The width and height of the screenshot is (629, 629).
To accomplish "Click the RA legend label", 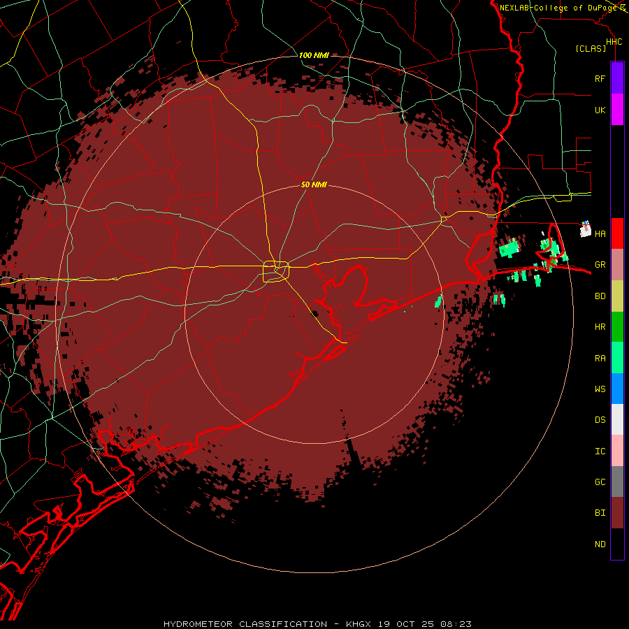I will 600,359.
